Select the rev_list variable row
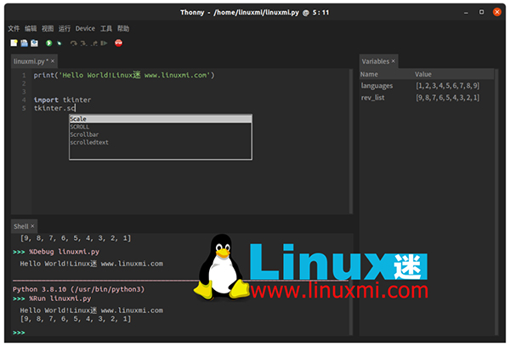 (427, 97)
